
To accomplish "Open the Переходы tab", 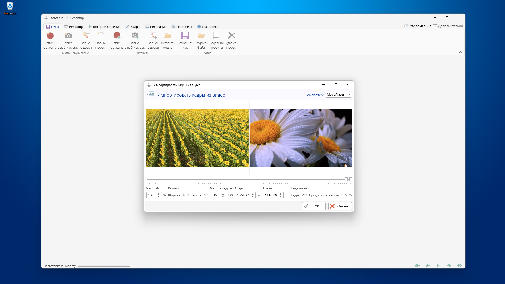I will [181, 27].
